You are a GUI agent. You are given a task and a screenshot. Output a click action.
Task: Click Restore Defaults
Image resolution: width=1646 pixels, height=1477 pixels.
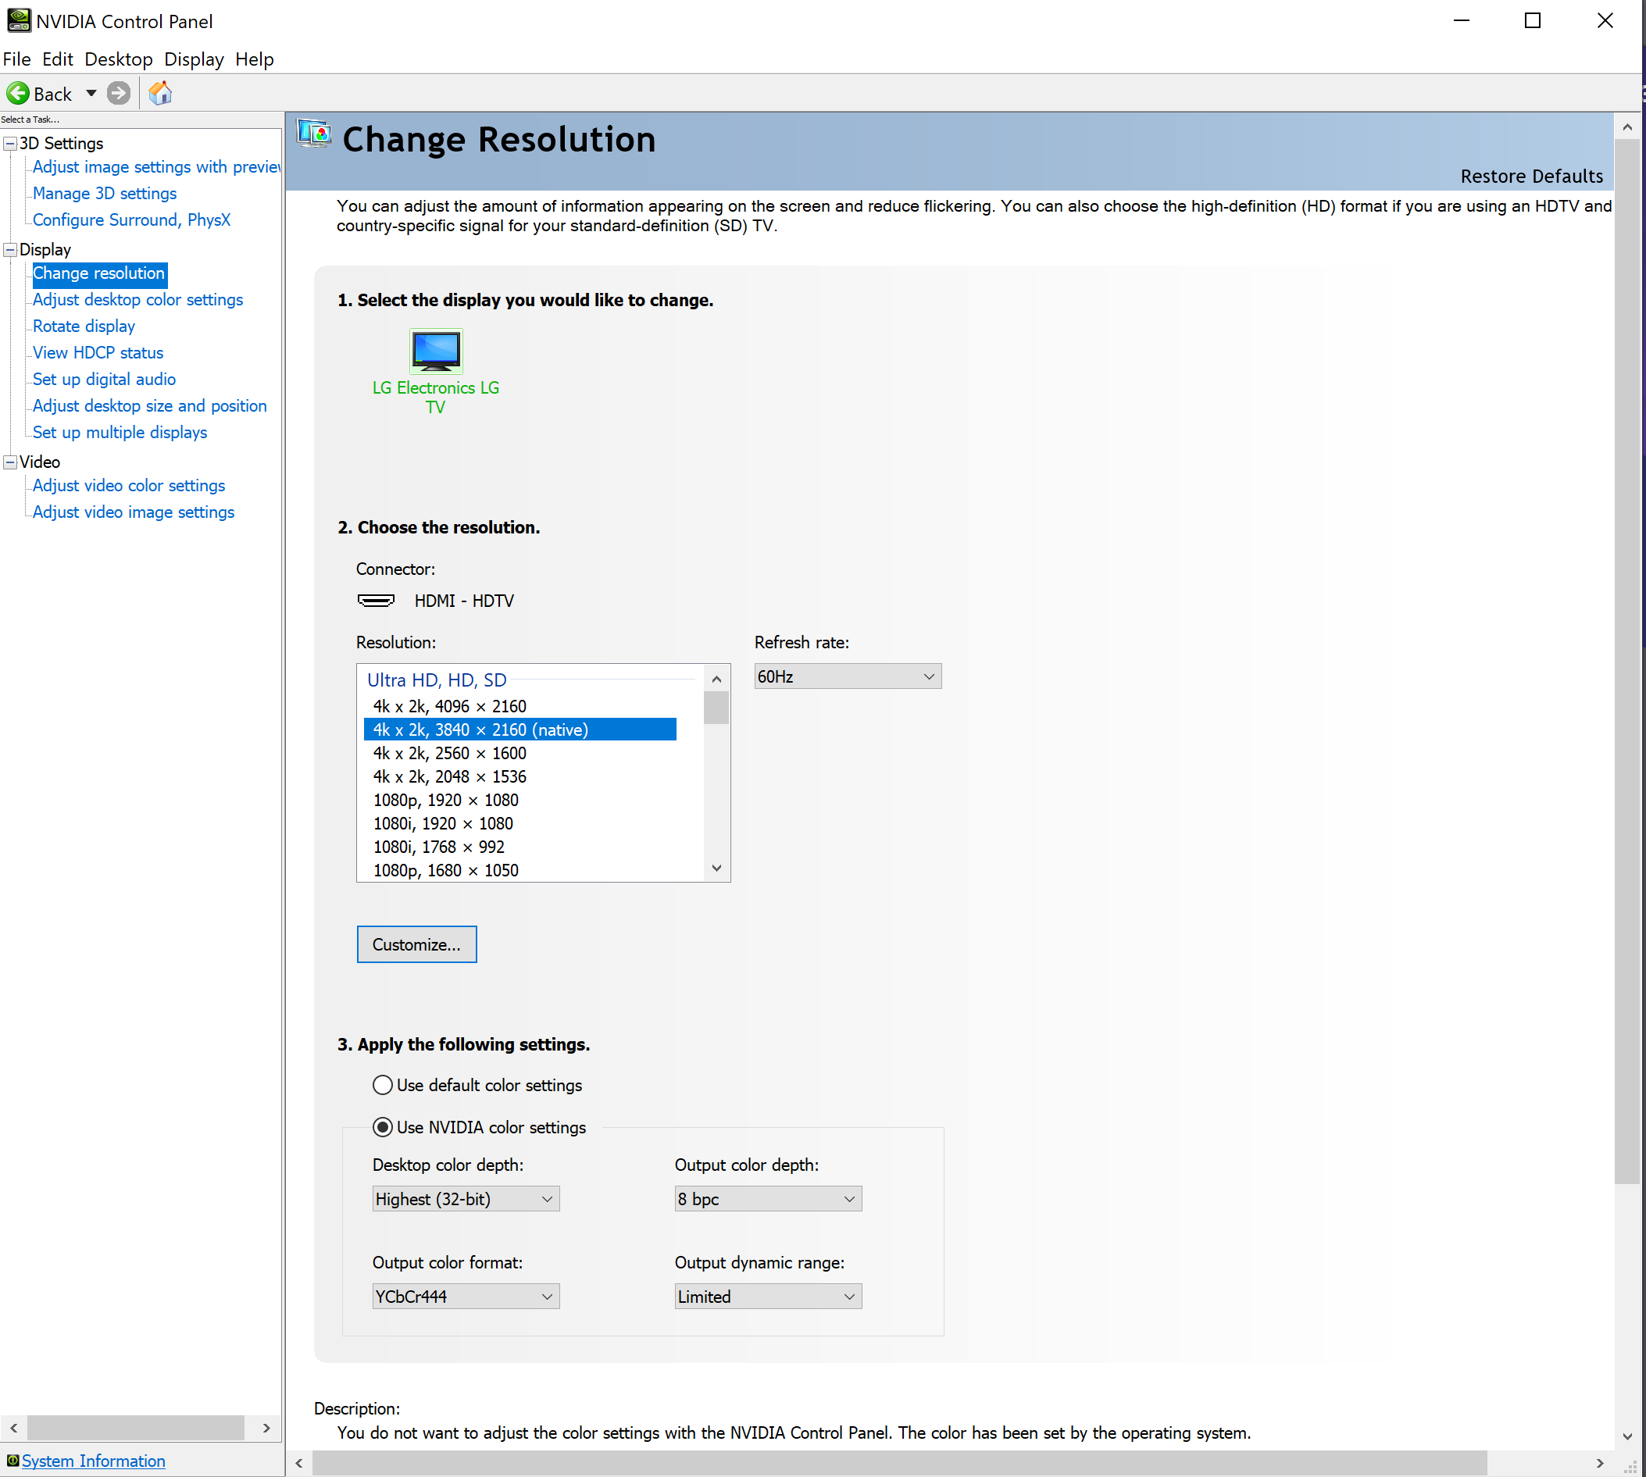(x=1532, y=176)
